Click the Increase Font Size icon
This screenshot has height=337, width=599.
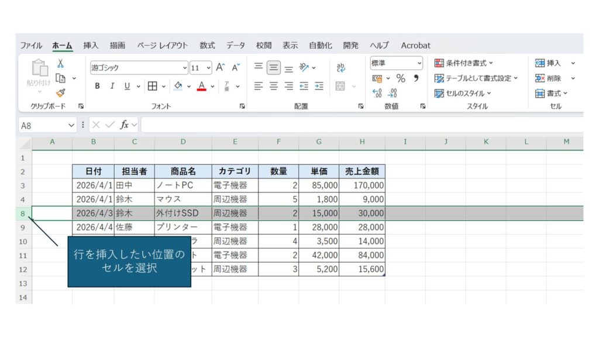[221, 68]
